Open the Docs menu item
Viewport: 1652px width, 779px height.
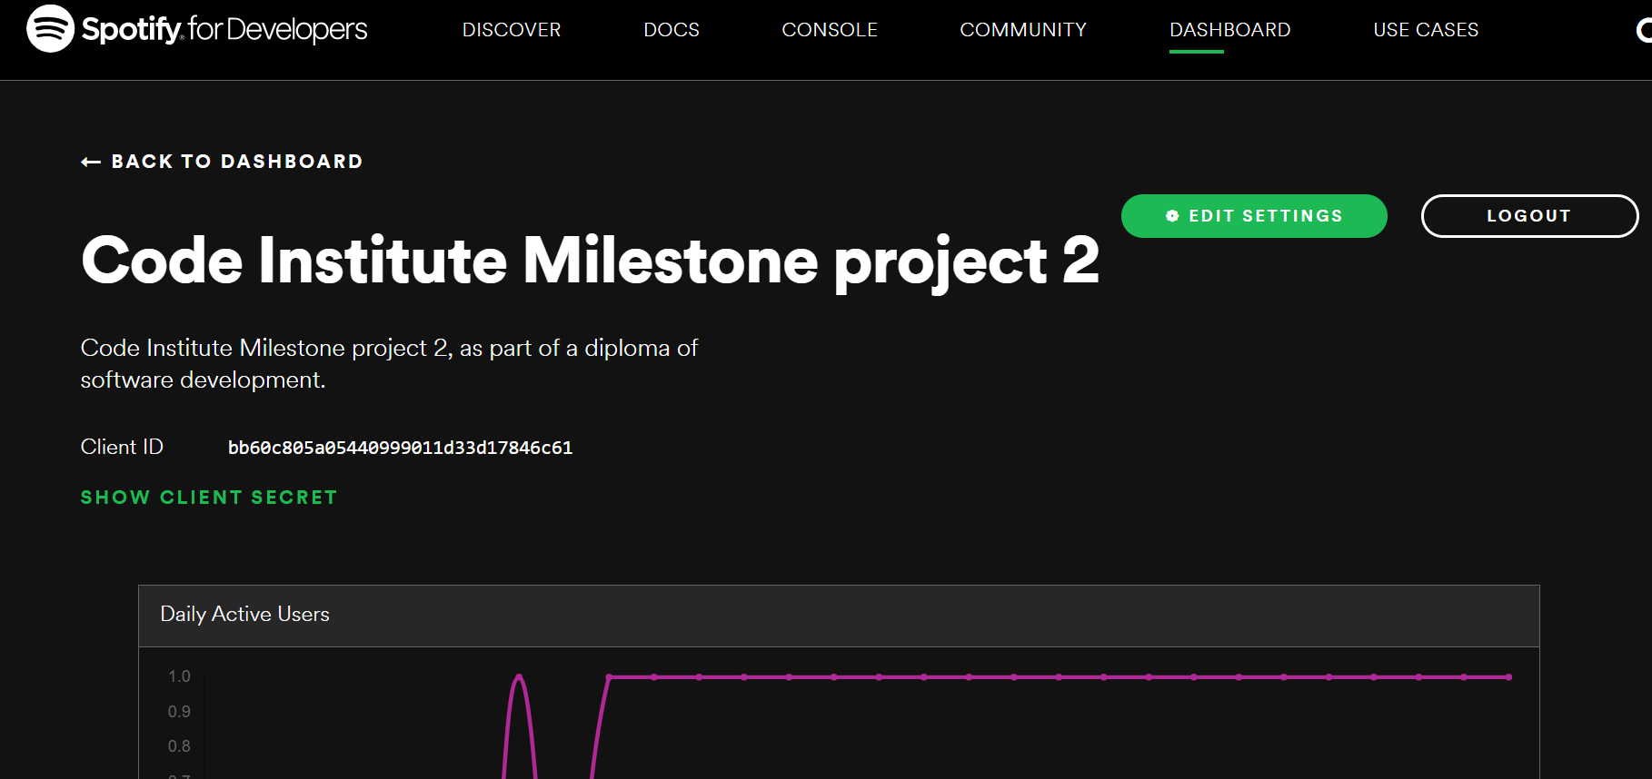coord(672,30)
